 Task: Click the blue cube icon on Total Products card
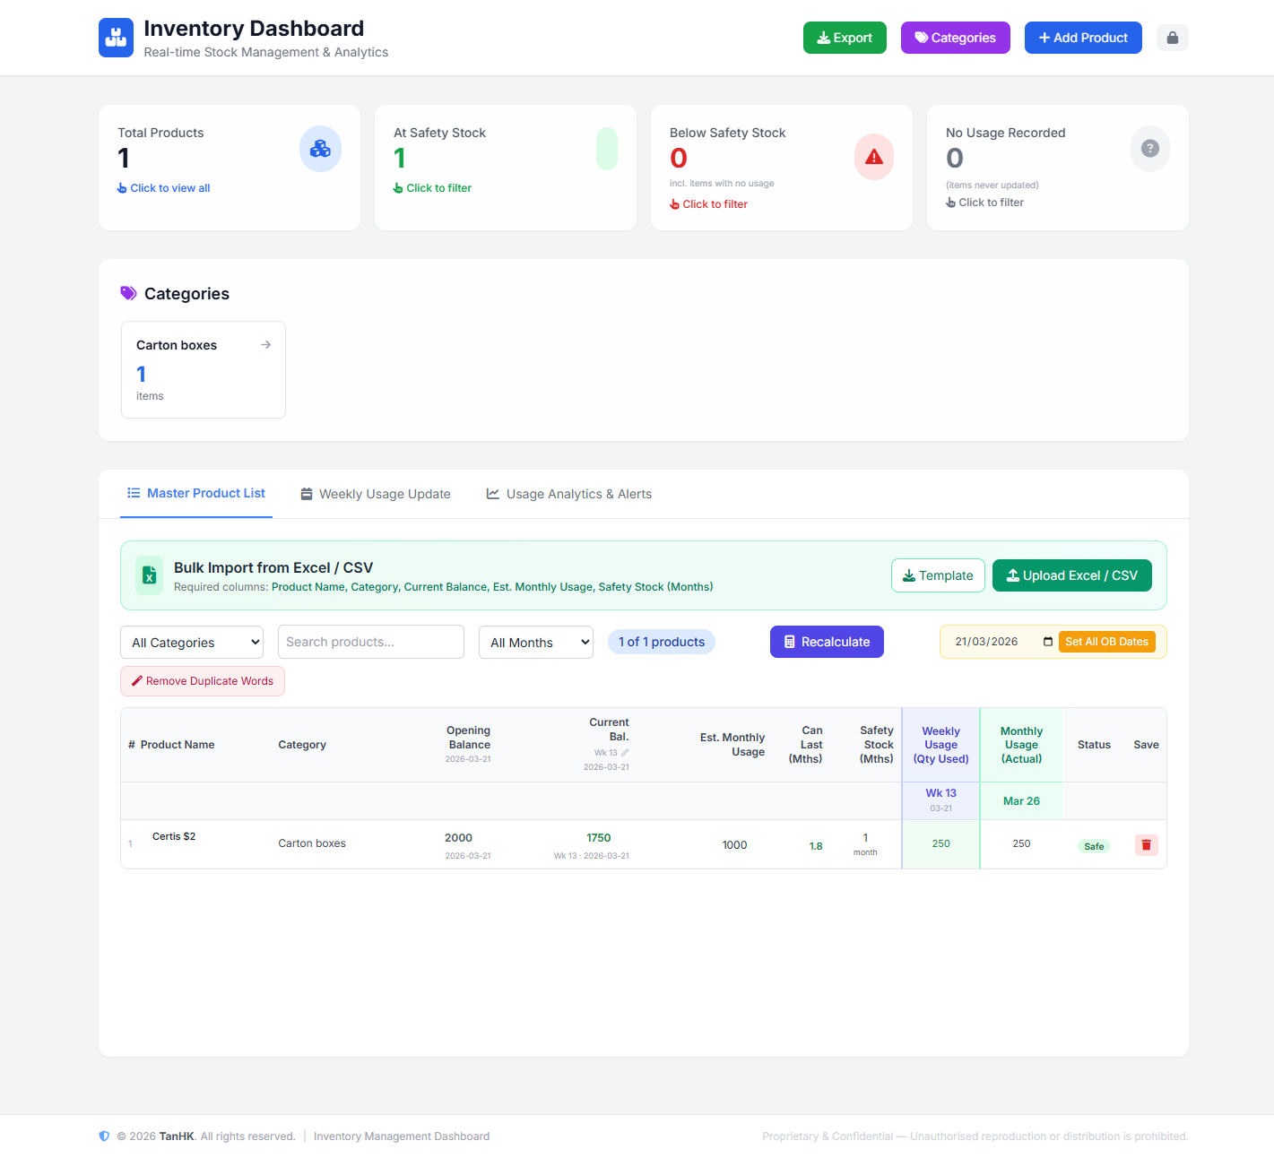320,149
